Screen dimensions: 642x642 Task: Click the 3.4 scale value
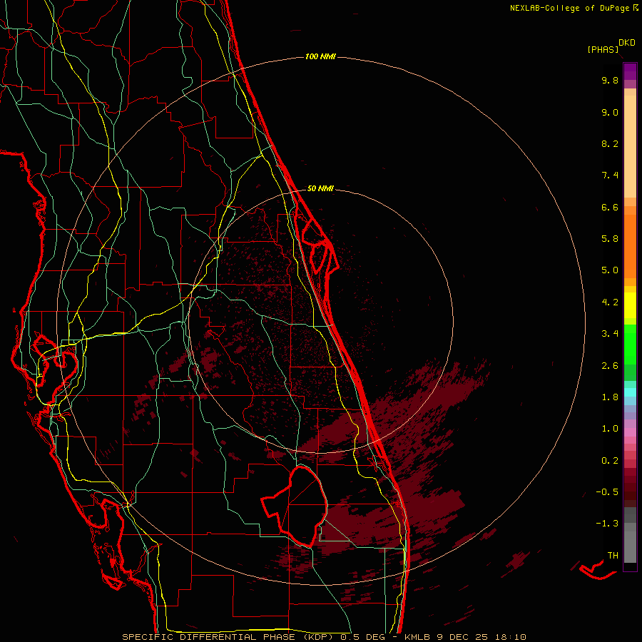tap(610, 334)
